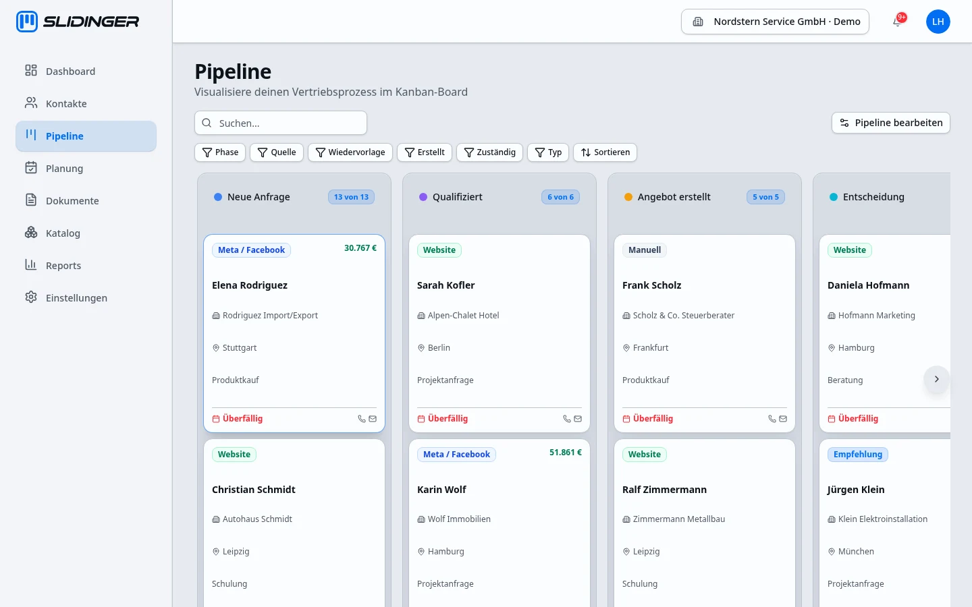
Task: Click the overdue calendar icon on Daniela Hofmann card
Action: (x=832, y=419)
